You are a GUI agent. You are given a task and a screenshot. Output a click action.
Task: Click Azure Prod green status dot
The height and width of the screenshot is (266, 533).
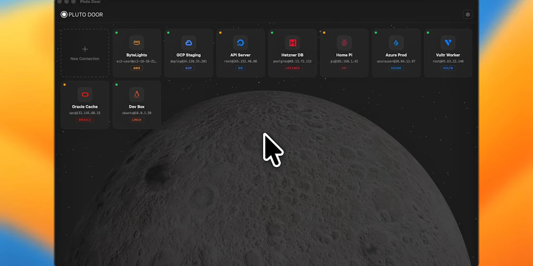pos(376,33)
